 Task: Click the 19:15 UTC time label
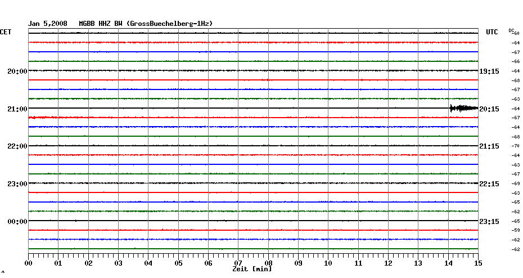(489, 71)
